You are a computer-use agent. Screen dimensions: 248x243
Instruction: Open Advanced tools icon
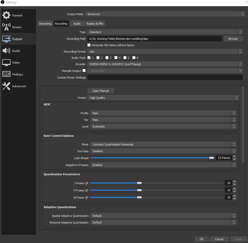(6, 86)
